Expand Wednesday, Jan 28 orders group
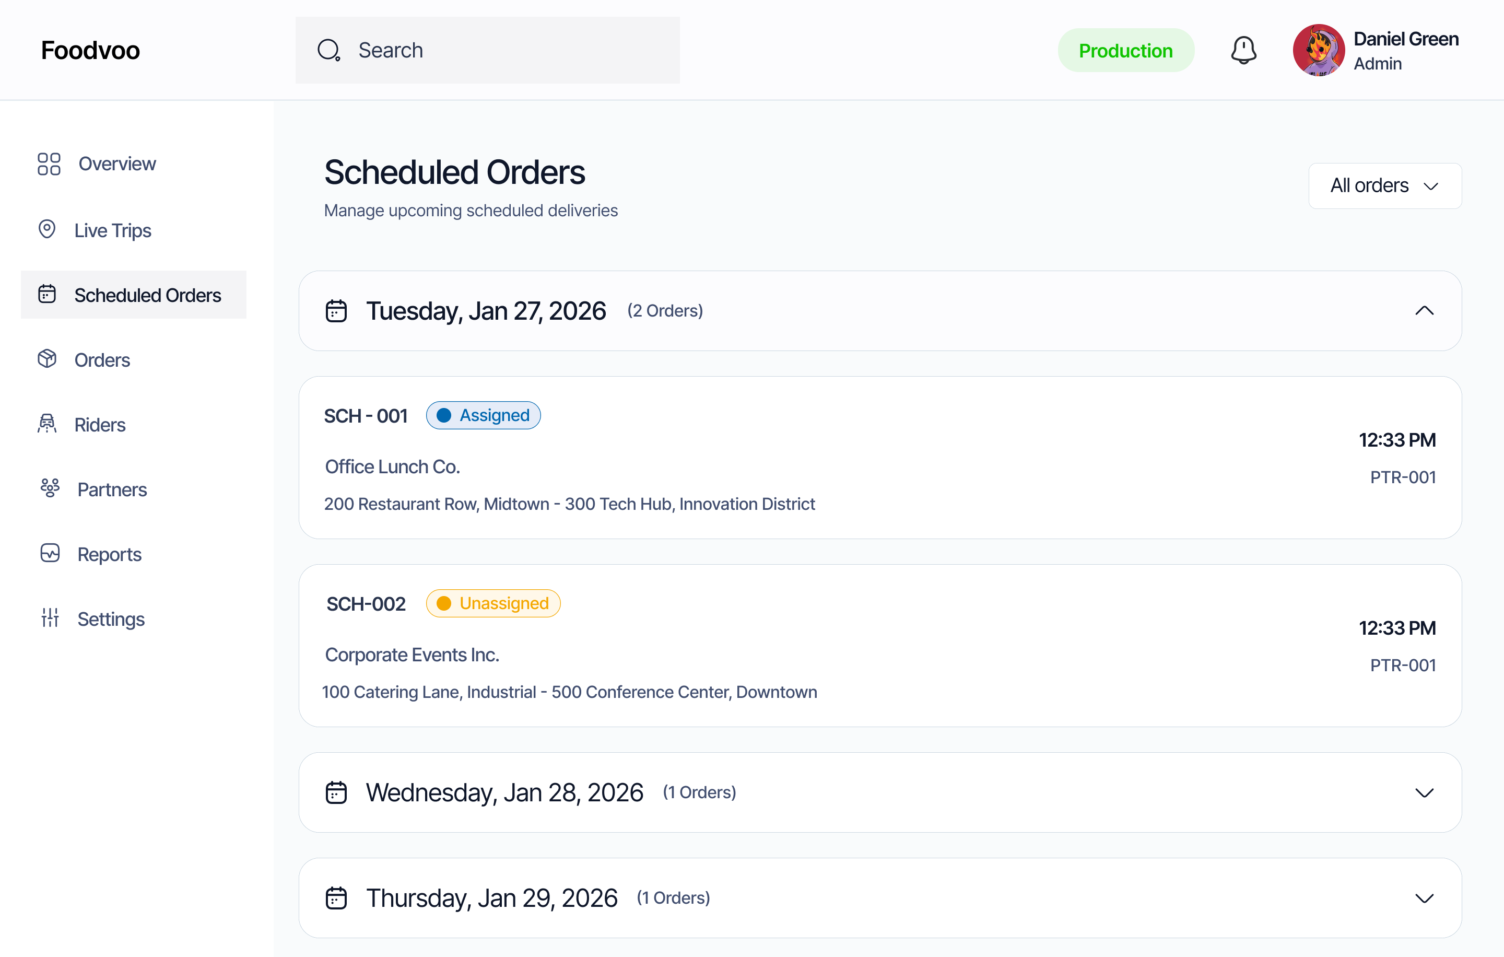Image resolution: width=1504 pixels, height=957 pixels. 1424,792
